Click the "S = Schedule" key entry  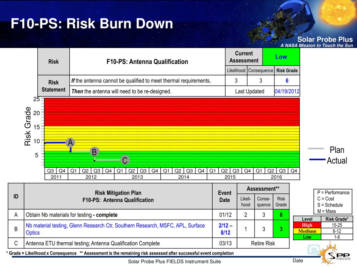click(330, 205)
